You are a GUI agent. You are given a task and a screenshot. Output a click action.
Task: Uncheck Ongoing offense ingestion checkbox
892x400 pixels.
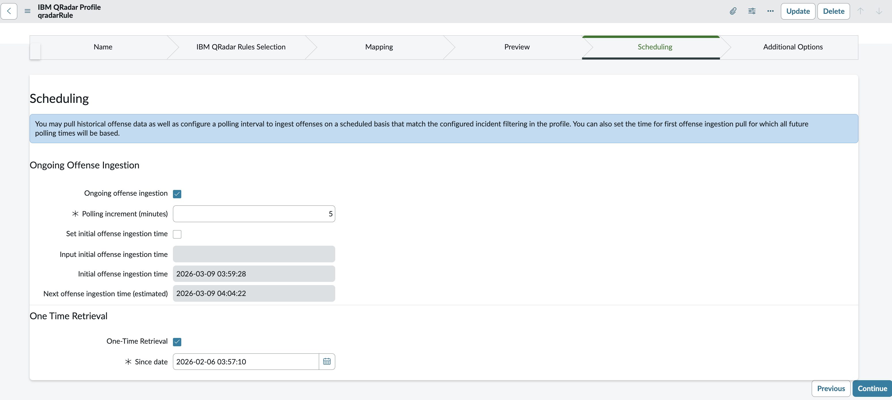[177, 194]
